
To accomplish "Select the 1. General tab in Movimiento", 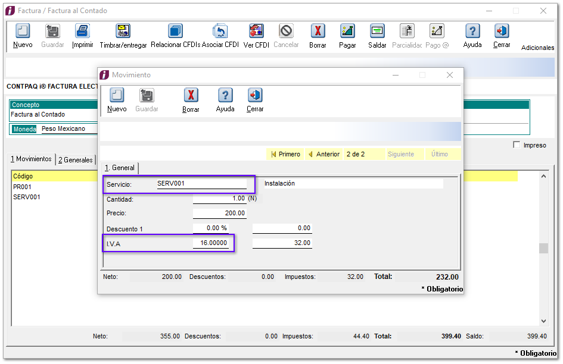I will pos(120,168).
